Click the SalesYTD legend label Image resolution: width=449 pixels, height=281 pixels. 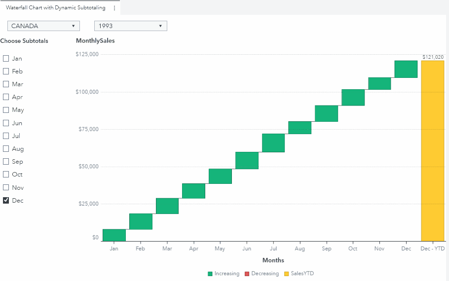(x=302, y=274)
